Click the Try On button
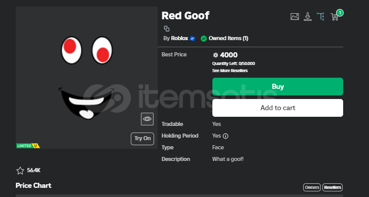The width and height of the screenshot is (369, 197). click(142, 139)
